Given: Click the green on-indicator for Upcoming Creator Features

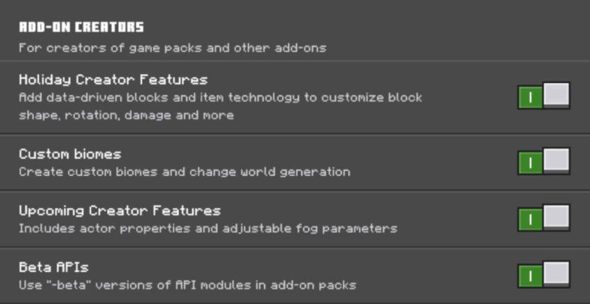Looking at the screenshot, I should tap(530, 220).
